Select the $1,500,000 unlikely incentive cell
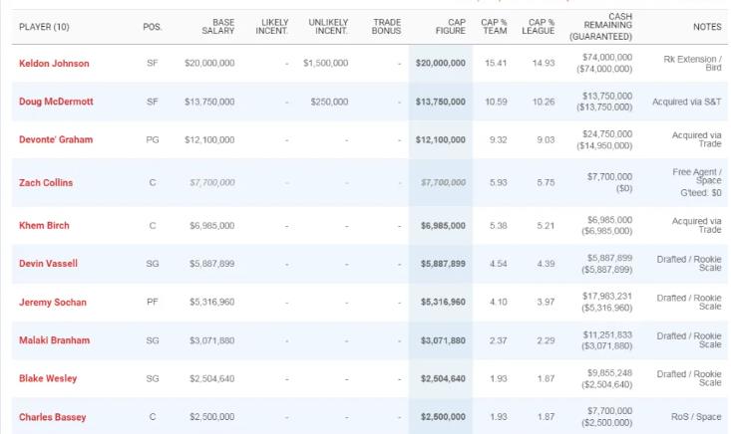731x434 pixels. pos(325,63)
